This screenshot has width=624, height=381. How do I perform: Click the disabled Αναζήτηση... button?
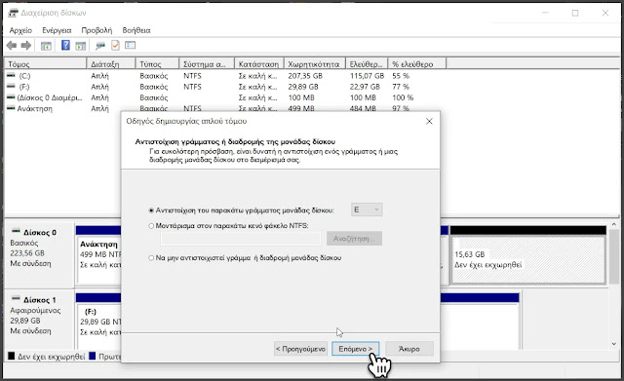point(354,239)
